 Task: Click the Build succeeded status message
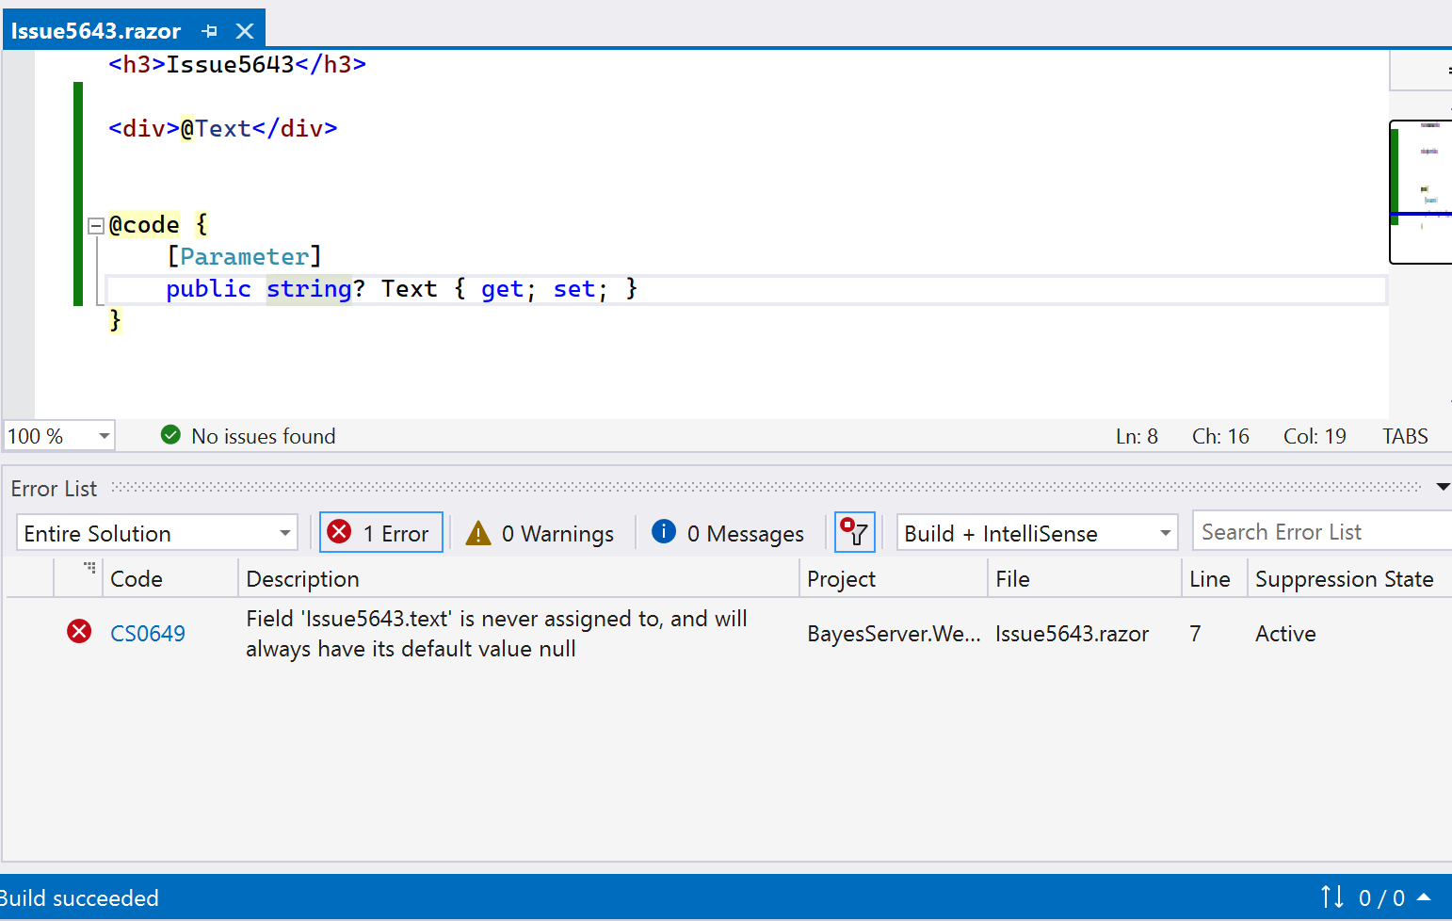pyautogui.click(x=79, y=898)
